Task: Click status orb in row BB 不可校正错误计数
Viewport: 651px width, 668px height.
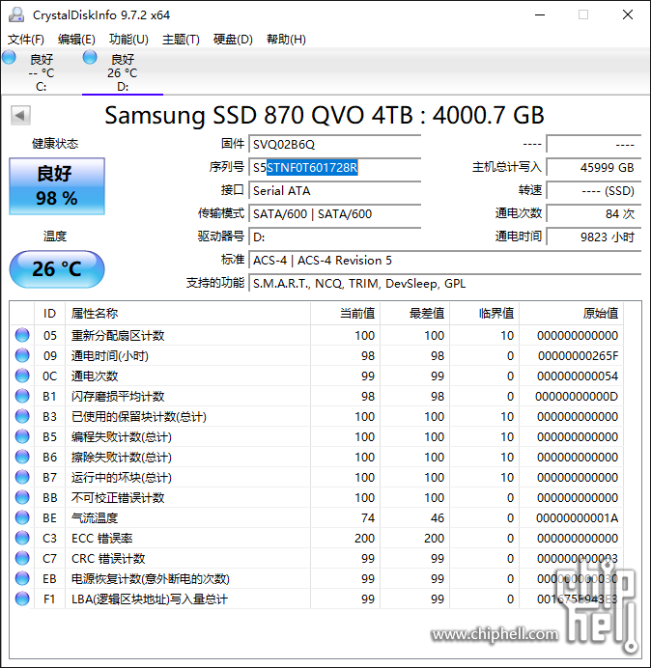Action: [22, 497]
